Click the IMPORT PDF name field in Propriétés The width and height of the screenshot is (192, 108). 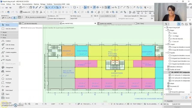[x=182, y=104]
